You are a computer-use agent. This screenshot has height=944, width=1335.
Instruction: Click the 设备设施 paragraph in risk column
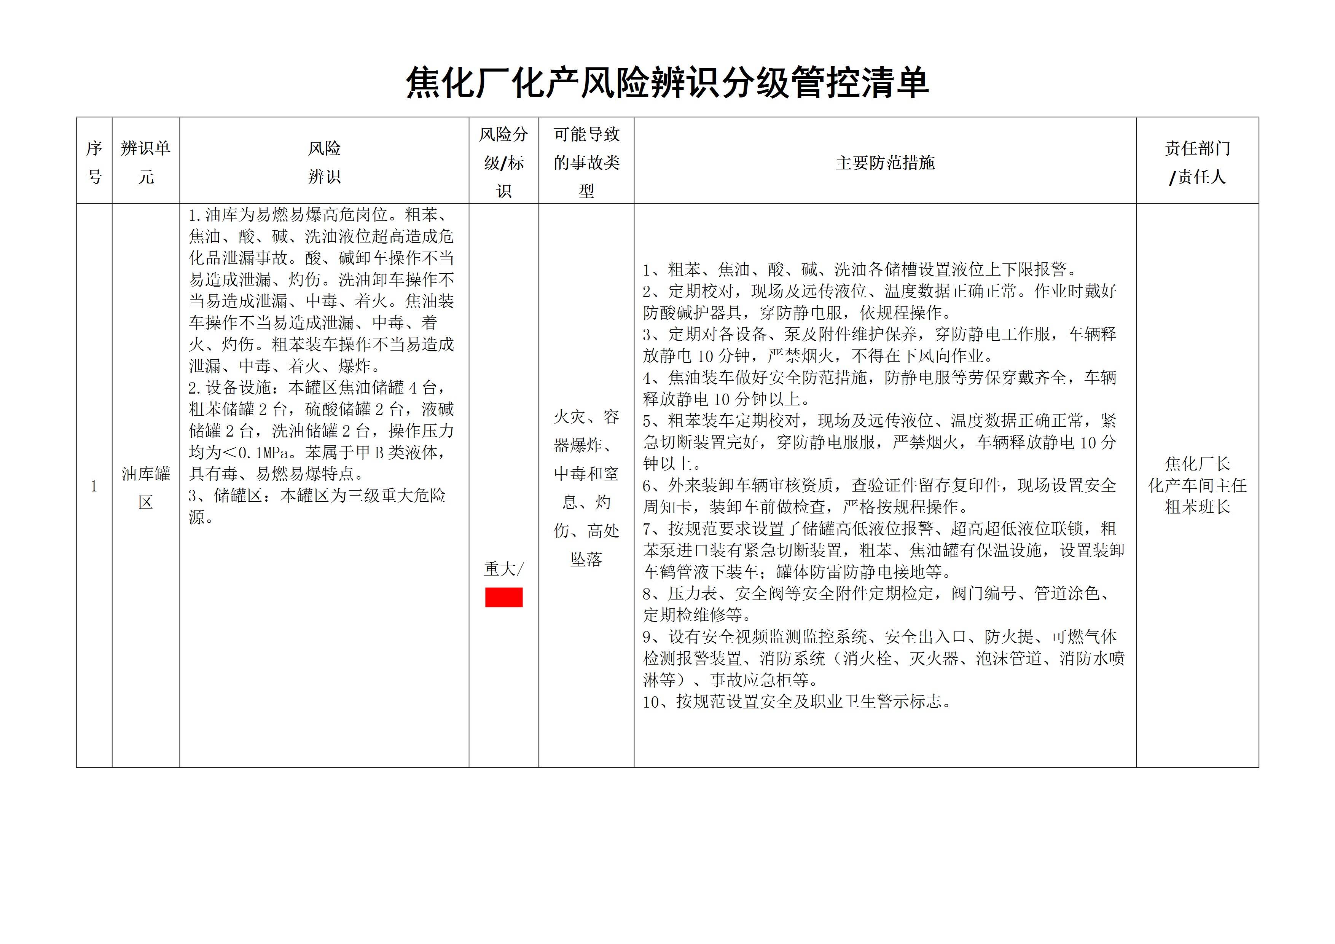(320, 431)
